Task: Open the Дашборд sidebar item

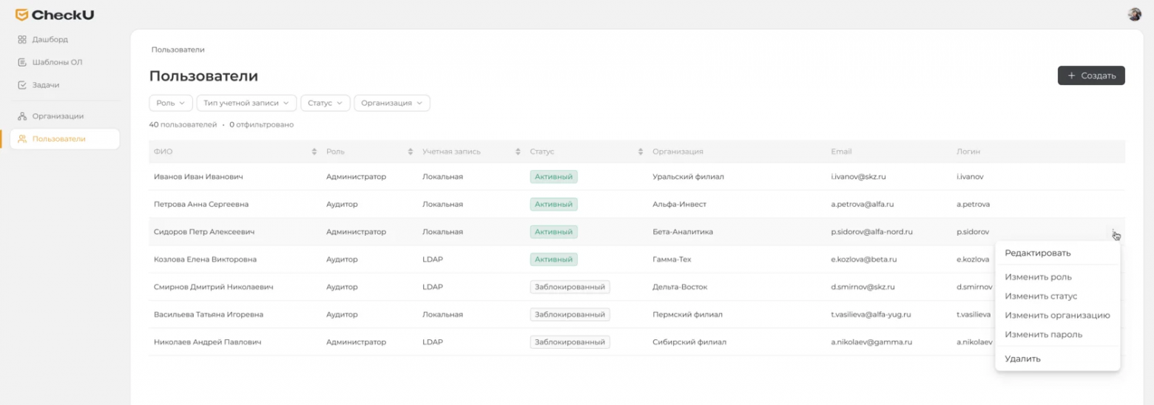Action: click(x=50, y=39)
